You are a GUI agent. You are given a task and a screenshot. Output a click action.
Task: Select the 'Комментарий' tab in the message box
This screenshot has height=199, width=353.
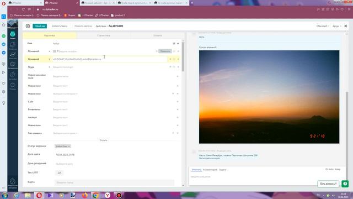click(210, 170)
